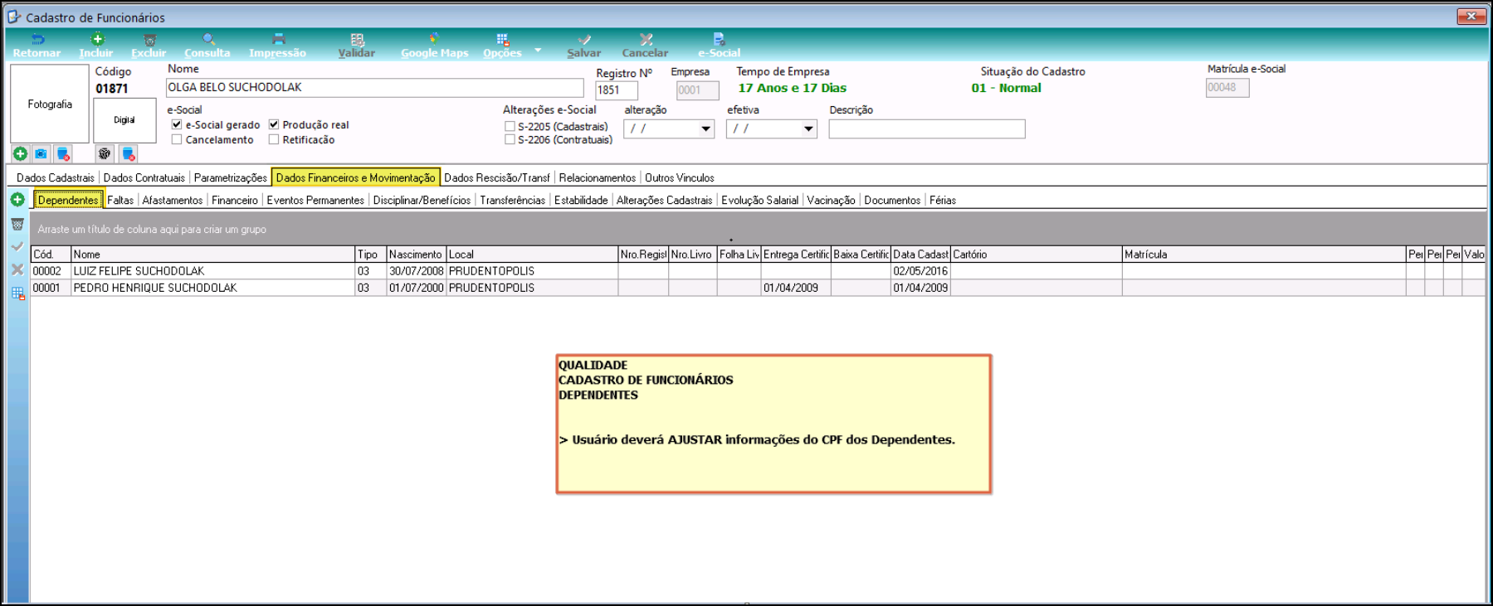Click the Fotografia photo box
The height and width of the screenshot is (606, 1493).
(x=50, y=104)
